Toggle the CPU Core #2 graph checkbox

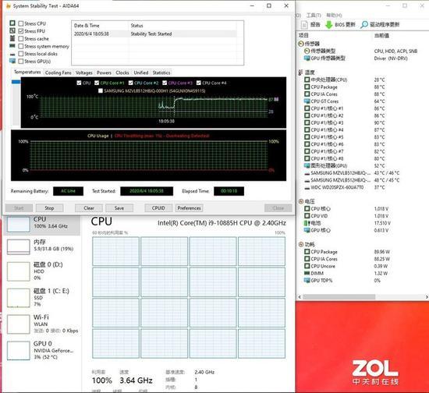[x=130, y=83]
